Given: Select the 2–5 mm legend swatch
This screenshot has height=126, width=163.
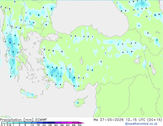Looking at the screenshot, I should 22,123.
